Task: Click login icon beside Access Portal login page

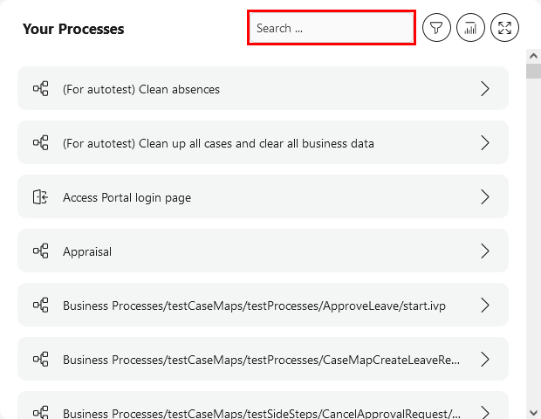Action: (40, 197)
